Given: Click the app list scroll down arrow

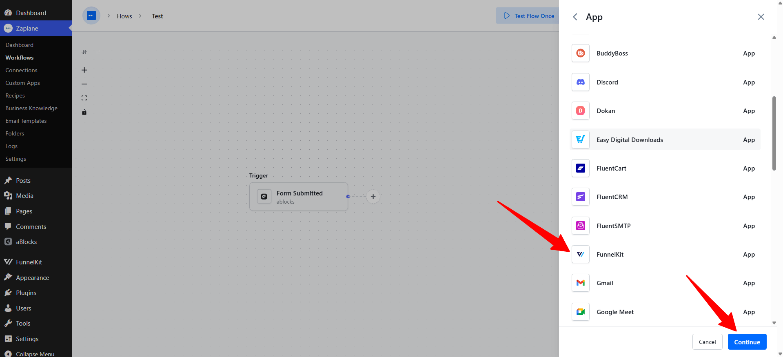Looking at the screenshot, I should coord(774,323).
